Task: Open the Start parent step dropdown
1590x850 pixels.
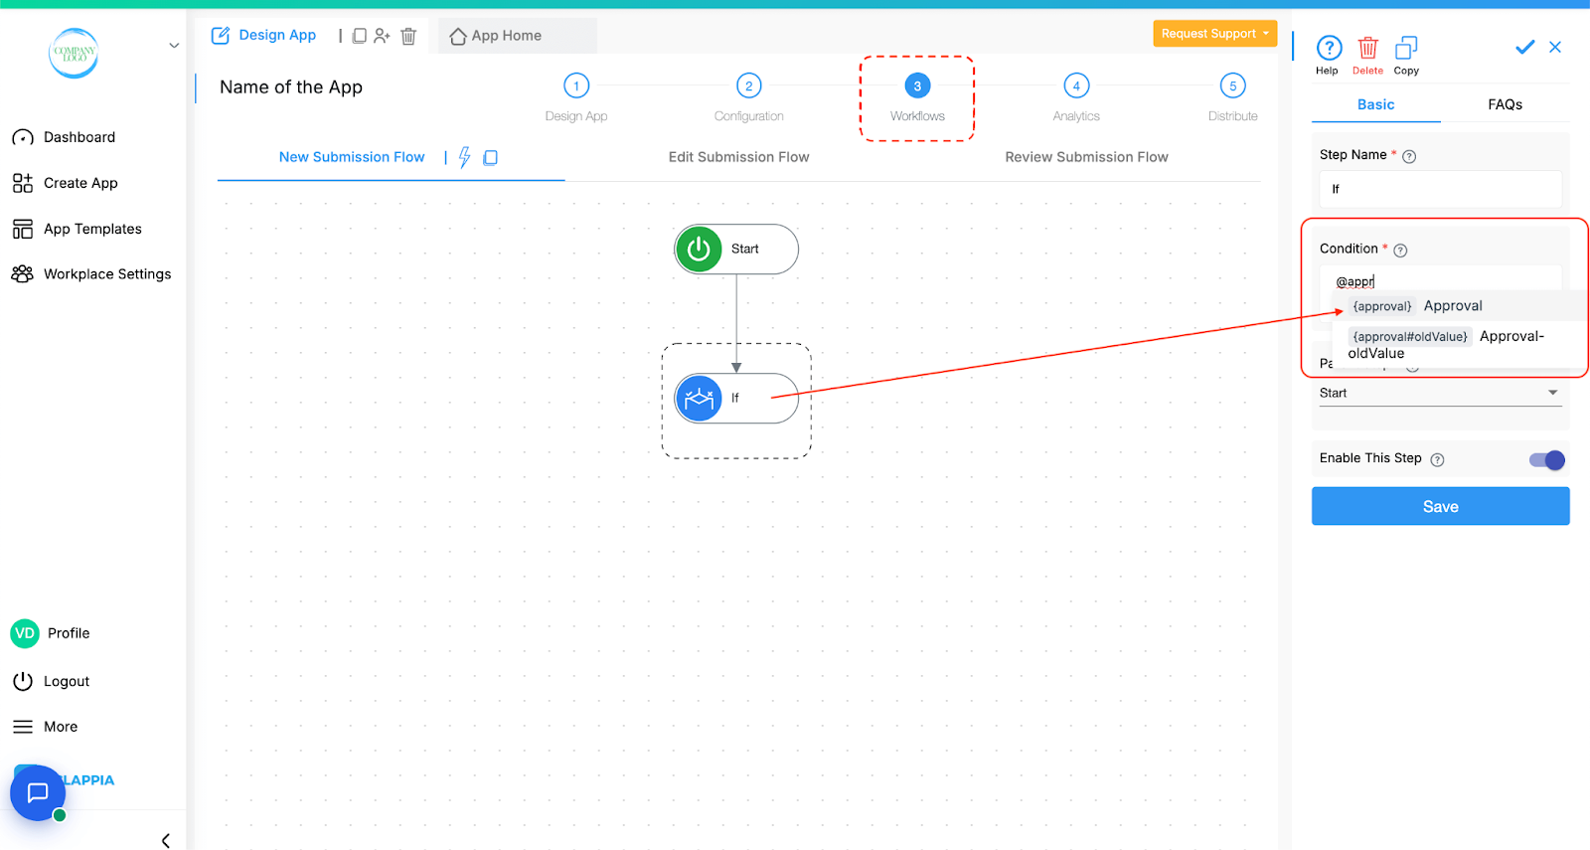Action: [1441, 393]
